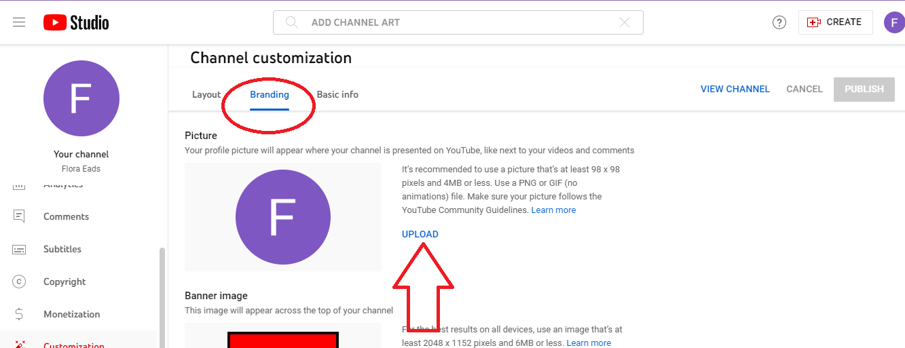The height and width of the screenshot is (348, 905).
Task: Click the Comments sidebar icon
Action: tap(19, 216)
